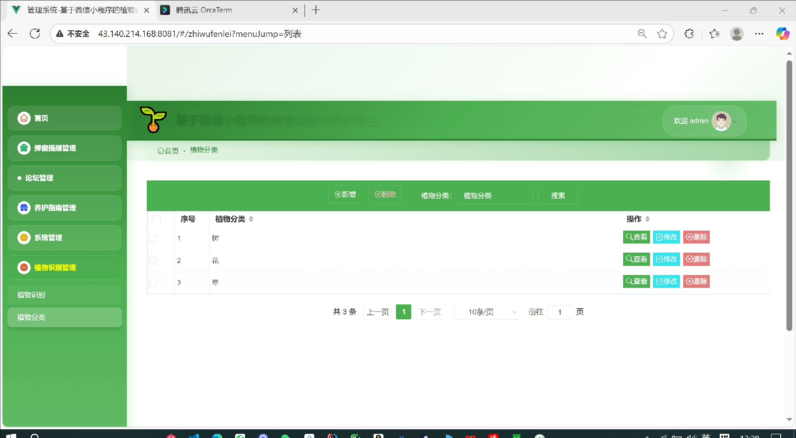Image resolution: width=796 pixels, height=438 pixels.
Task: Click the 不安全 site security warning
Action: (x=73, y=34)
